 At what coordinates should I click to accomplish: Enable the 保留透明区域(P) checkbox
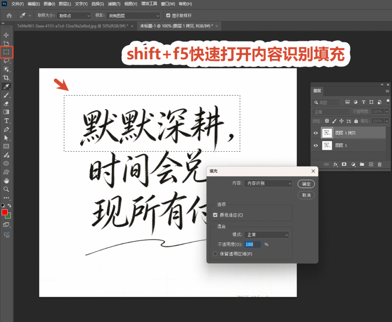click(x=215, y=254)
